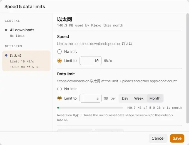
Task: Select 'Limit to' radio under Speed
Action: [59, 61]
